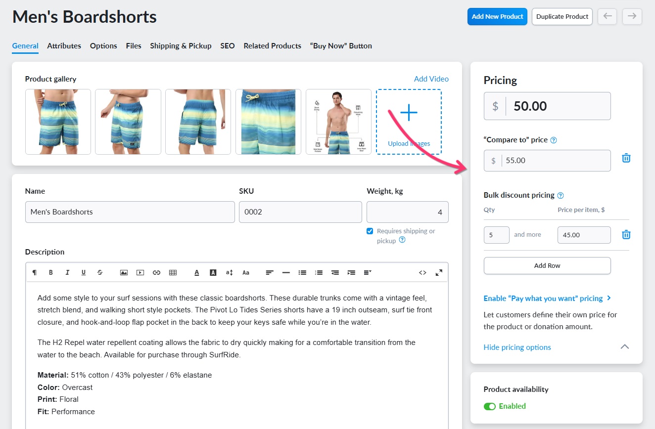Toggle strikethrough formatting in description editor
This screenshot has height=429, width=655.
pyautogui.click(x=100, y=272)
